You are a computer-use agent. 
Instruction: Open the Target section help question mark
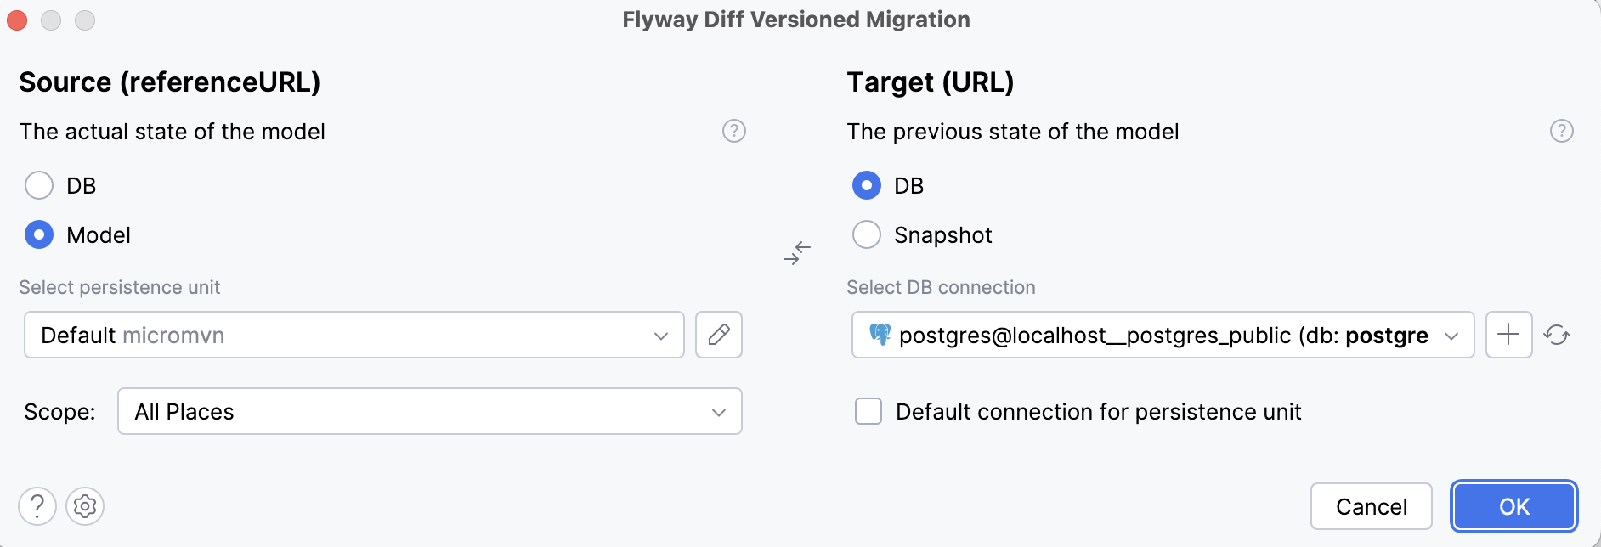(x=1562, y=131)
